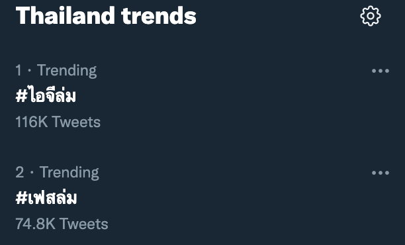
Task: Click the 116K Tweets count
Action: coord(58,122)
